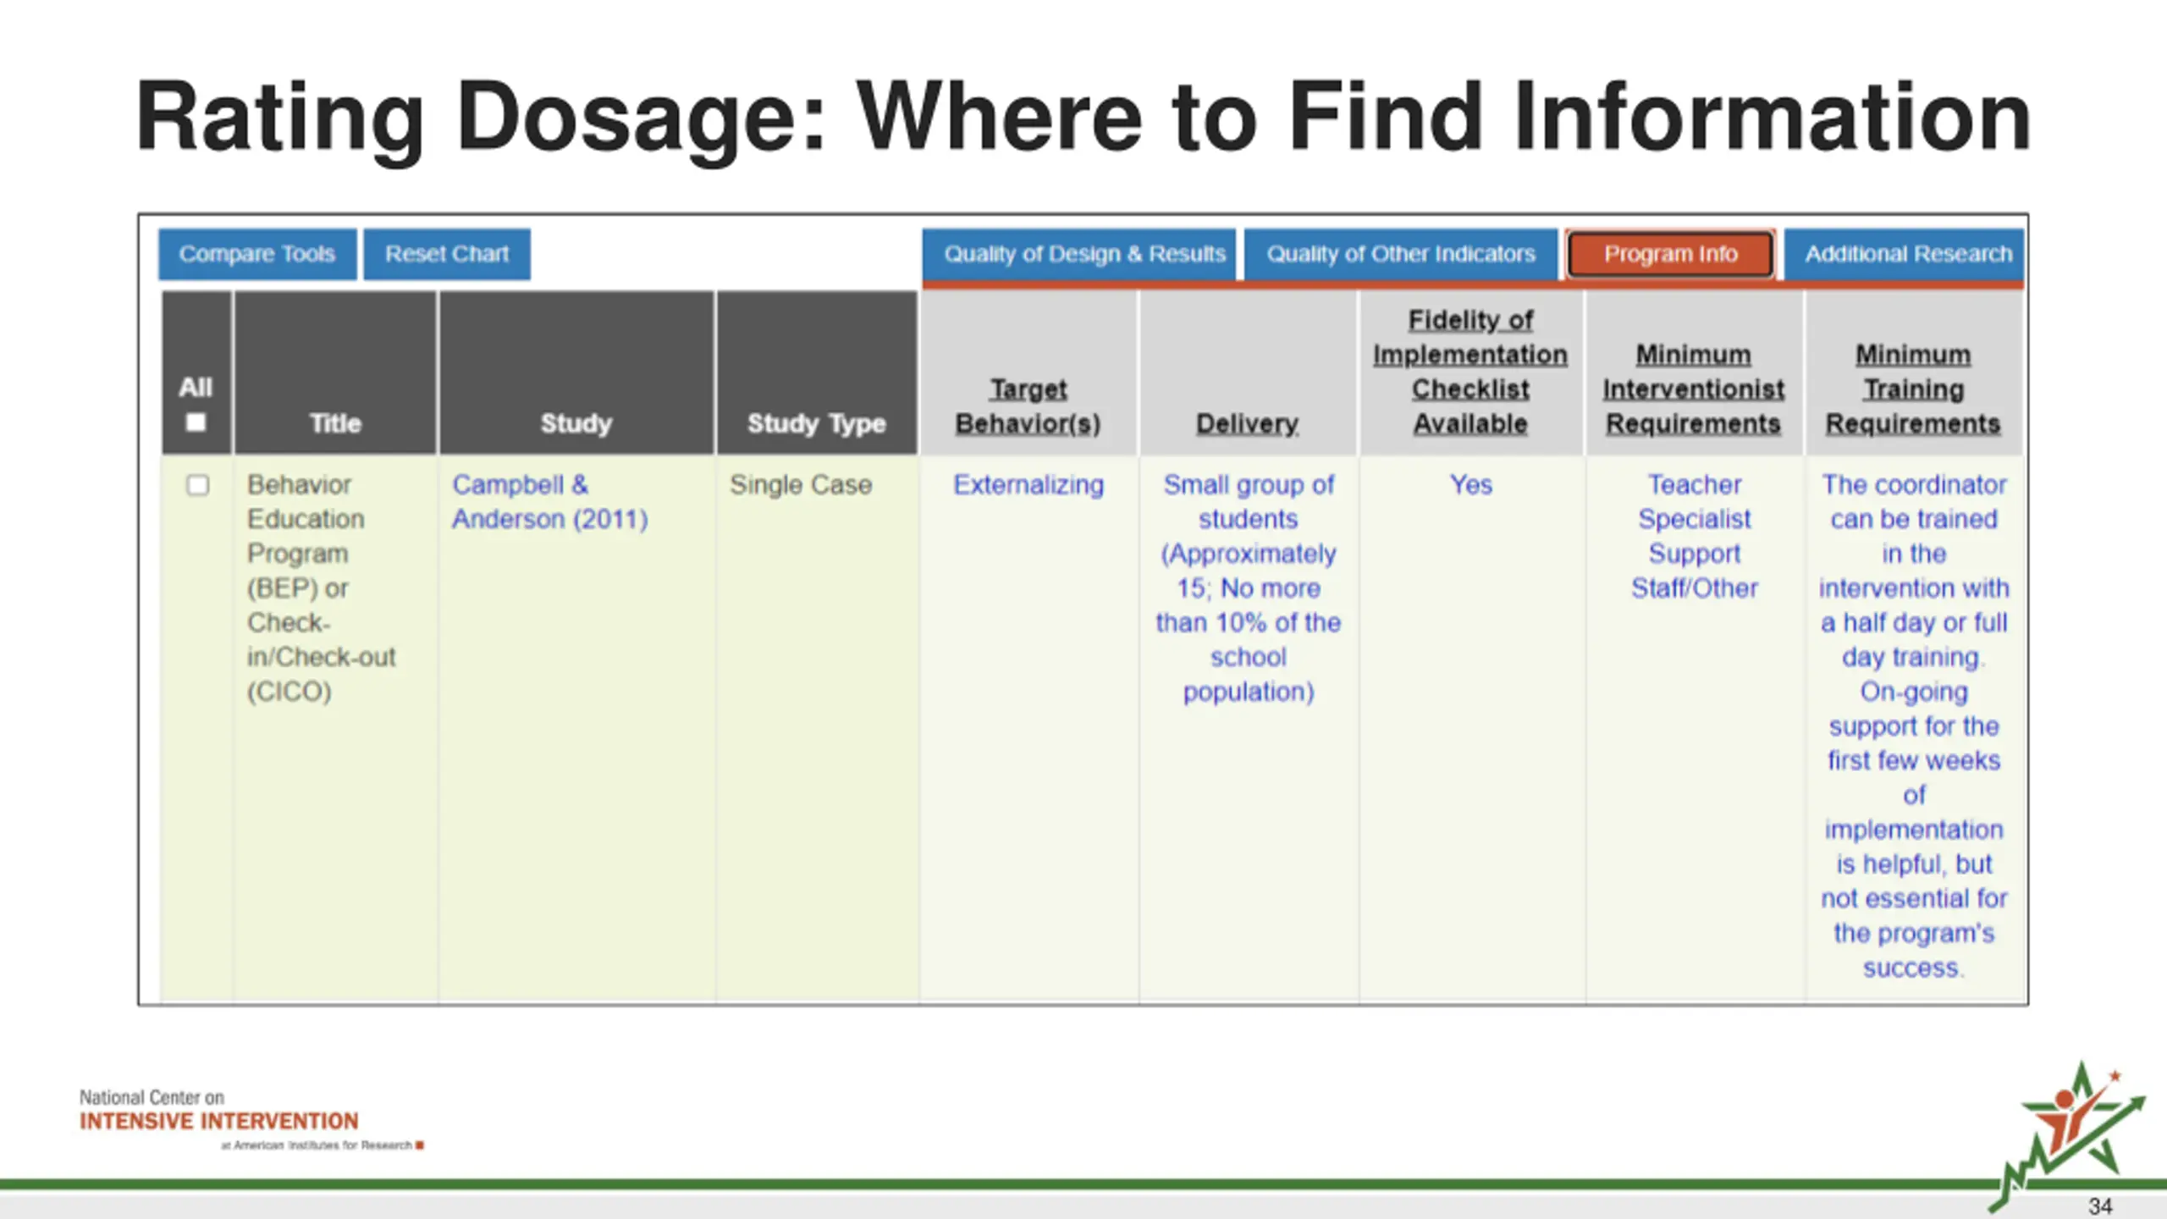Click the Reset Chart button

(x=447, y=254)
